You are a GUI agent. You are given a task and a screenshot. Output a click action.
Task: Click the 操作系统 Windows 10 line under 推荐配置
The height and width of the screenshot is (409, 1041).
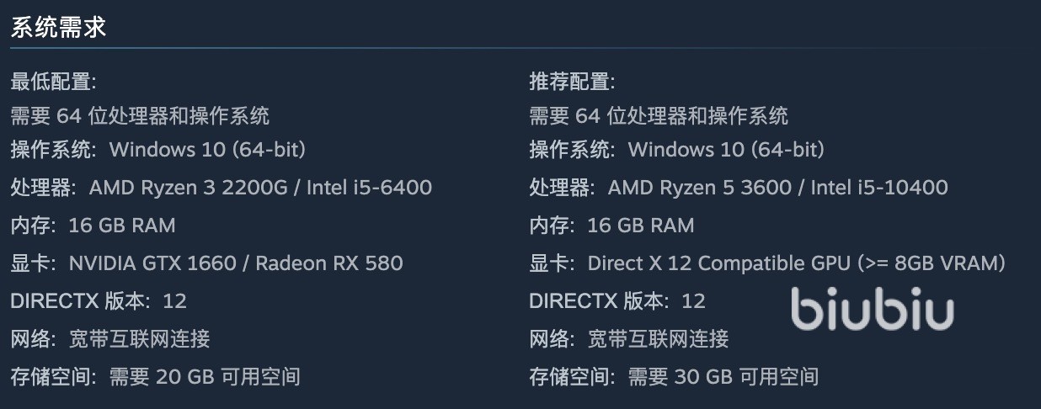pos(676,150)
